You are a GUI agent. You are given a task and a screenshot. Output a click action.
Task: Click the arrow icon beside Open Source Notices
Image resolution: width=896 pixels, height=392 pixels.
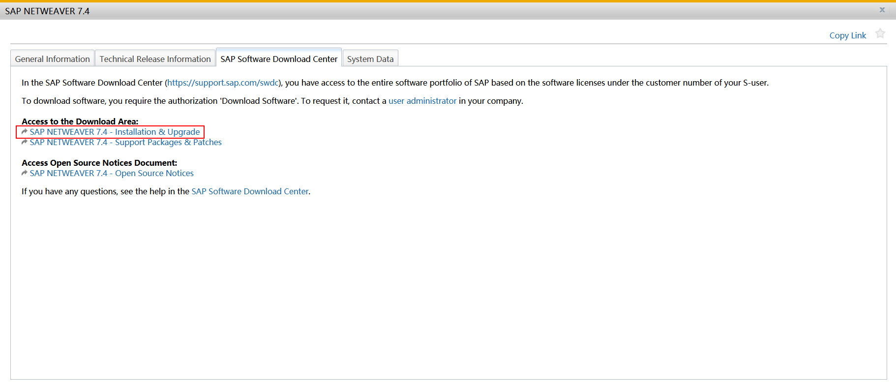tap(25, 173)
